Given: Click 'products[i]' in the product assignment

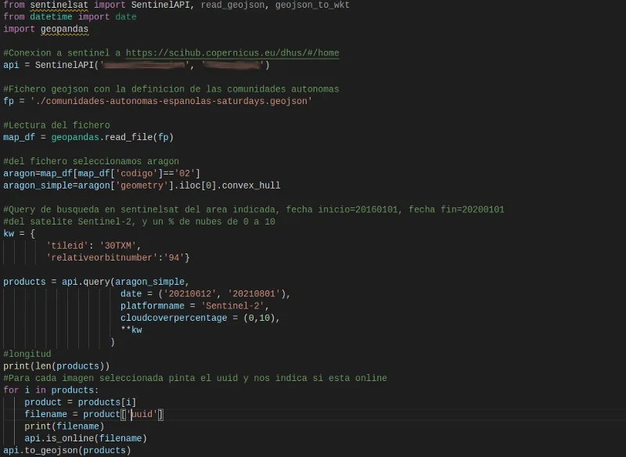Looking at the screenshot, I should click(107, 402).
